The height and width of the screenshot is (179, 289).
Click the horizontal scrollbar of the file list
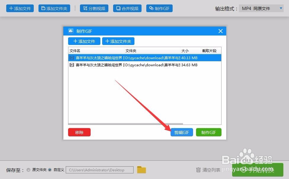coord(126,124)
